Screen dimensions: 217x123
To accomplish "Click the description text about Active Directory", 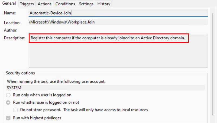I will tap(108, 38).
